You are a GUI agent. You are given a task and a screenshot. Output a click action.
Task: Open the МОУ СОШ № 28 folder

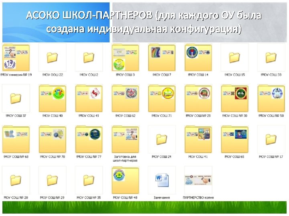(198, 98)
